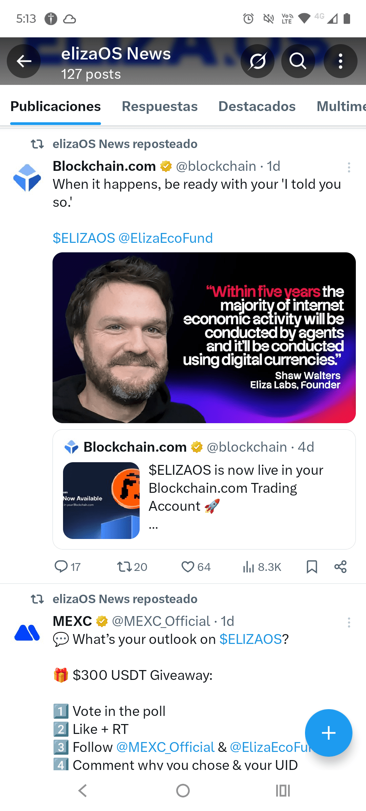Open MEXC post options menu
This screenshot has width=366, height=811.
point(349,622)
